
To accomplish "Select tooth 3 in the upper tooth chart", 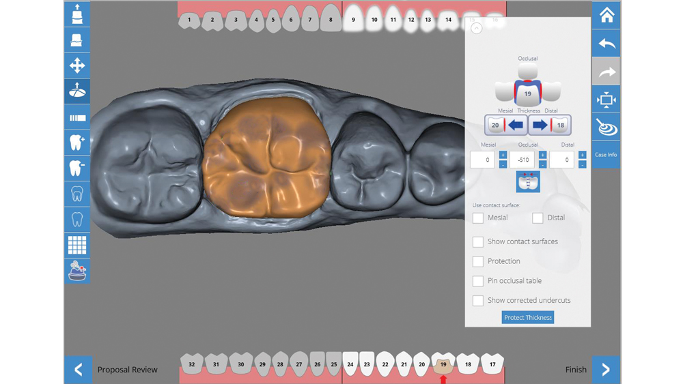I will pyautogui.click(x=236, y=20).
